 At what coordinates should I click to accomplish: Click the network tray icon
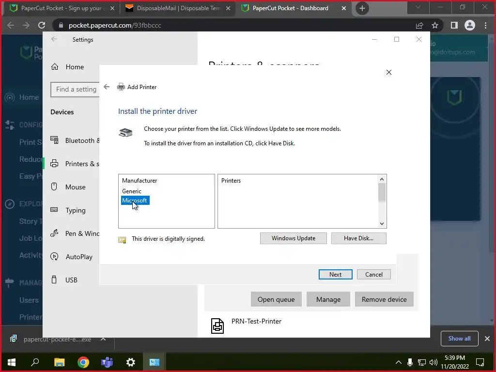(422, 362)
